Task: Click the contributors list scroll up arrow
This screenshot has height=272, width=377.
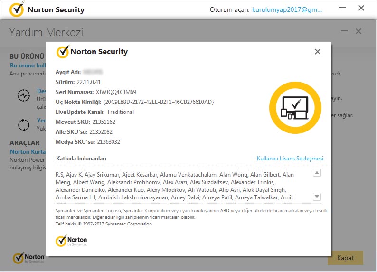Action: coord(317,172)
